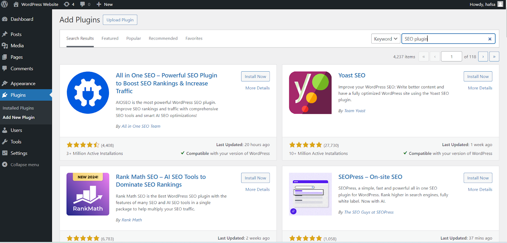This screenshot has height=243, width=507.
Task: Switch to the Favorites tab
Action: pyautogui.click(x=194, y=38)
